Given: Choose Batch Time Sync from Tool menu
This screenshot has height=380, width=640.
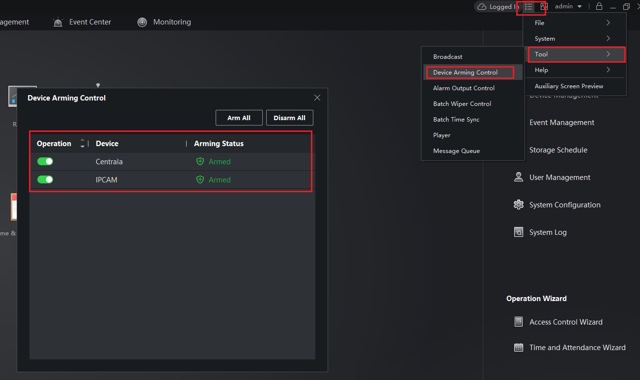Looking at the screenshot, I should click(456, 120).
